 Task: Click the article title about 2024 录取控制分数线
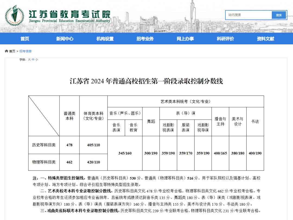[x=146, y=81]
